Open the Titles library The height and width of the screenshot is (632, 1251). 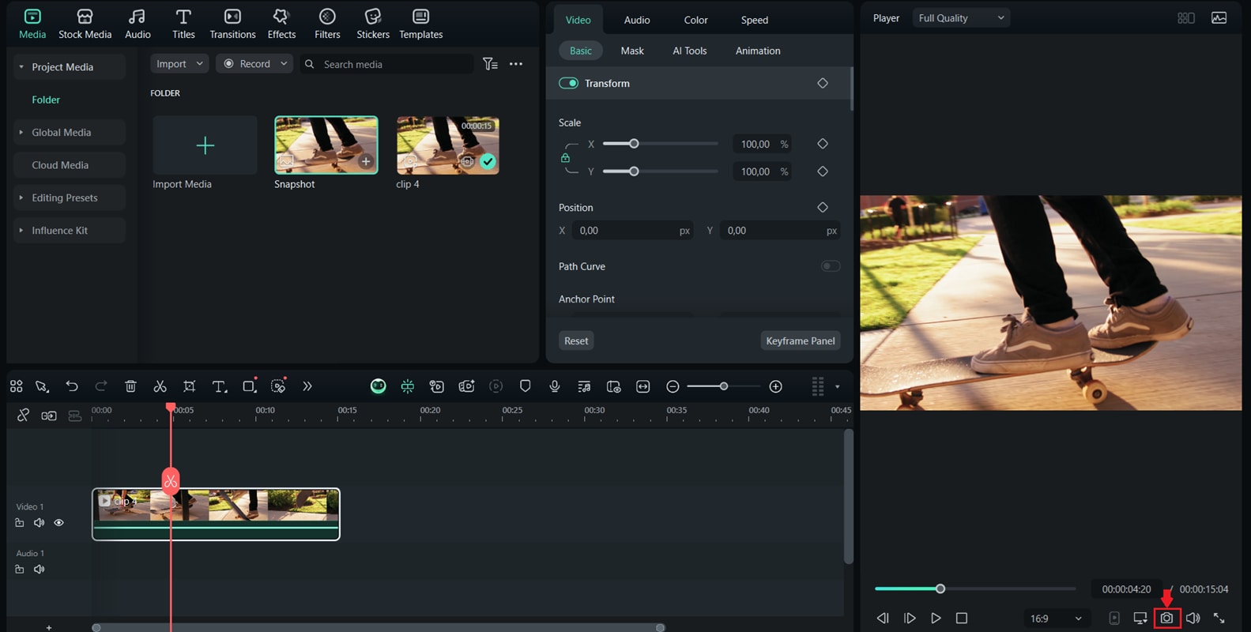click(x=183, y=24)
